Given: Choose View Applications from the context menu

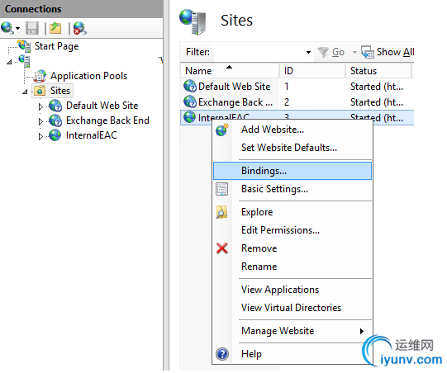Looking at the screenshot, I should (292, 290).
